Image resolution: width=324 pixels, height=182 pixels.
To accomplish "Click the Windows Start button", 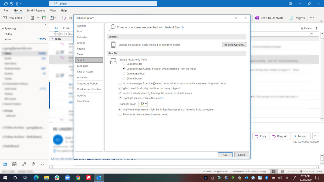I will coord(5,178).
